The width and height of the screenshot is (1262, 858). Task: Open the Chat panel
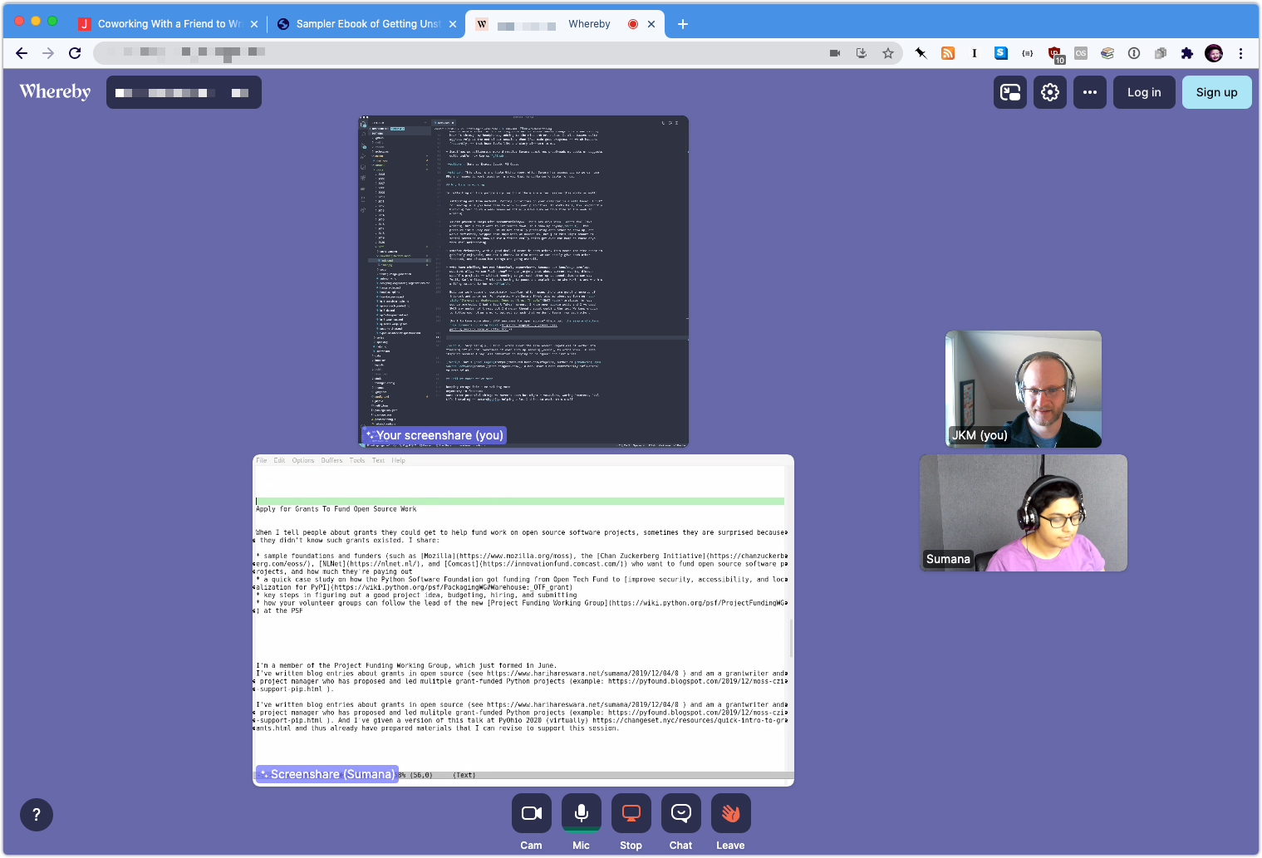pyautogui.click(x=680, y=813)
